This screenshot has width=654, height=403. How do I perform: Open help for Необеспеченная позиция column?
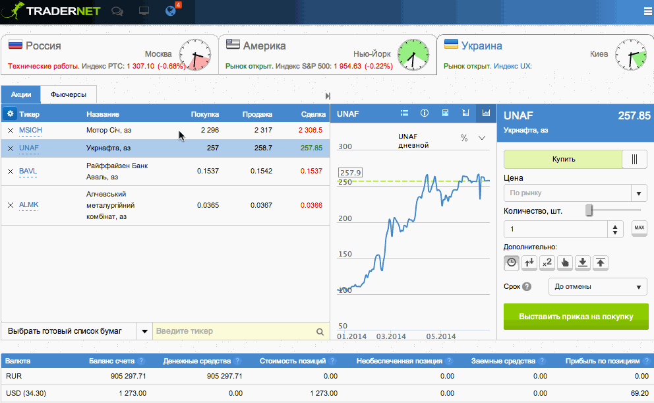[x=449, y=361]
